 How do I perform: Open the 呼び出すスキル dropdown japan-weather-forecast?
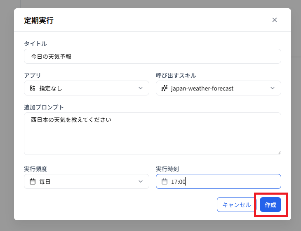[219, 88]
